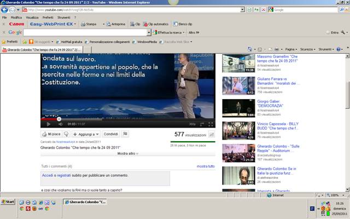Seek using the video progress bar handle

(x=59, y=119)
